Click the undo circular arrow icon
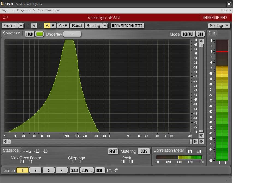 (x=28, y=26)
